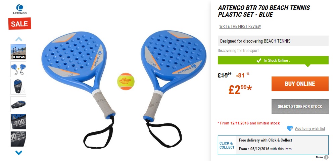Select the black cover side view thumbnail
Image resolution: width=335 pixels, height=161 pixels.
[18, 104]
